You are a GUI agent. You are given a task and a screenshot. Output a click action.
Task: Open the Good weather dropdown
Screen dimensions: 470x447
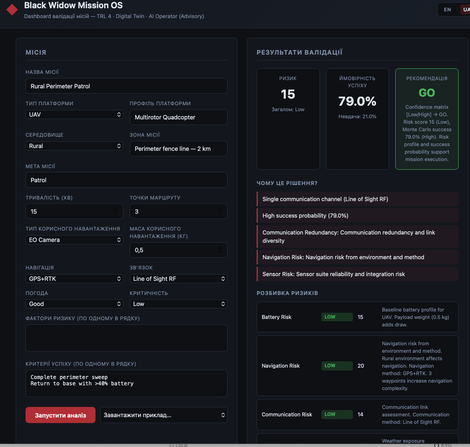74,304
